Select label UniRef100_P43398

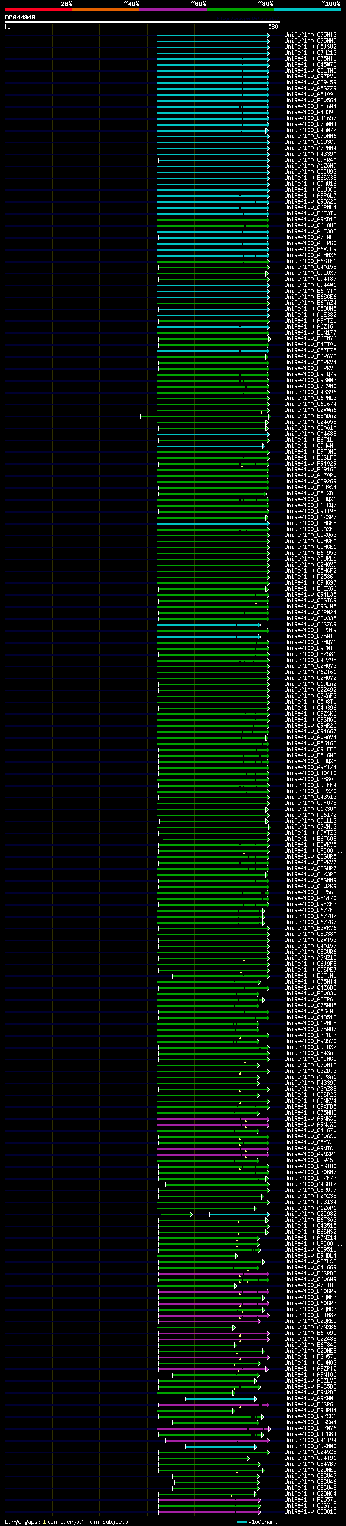click(x=310, y=112)
